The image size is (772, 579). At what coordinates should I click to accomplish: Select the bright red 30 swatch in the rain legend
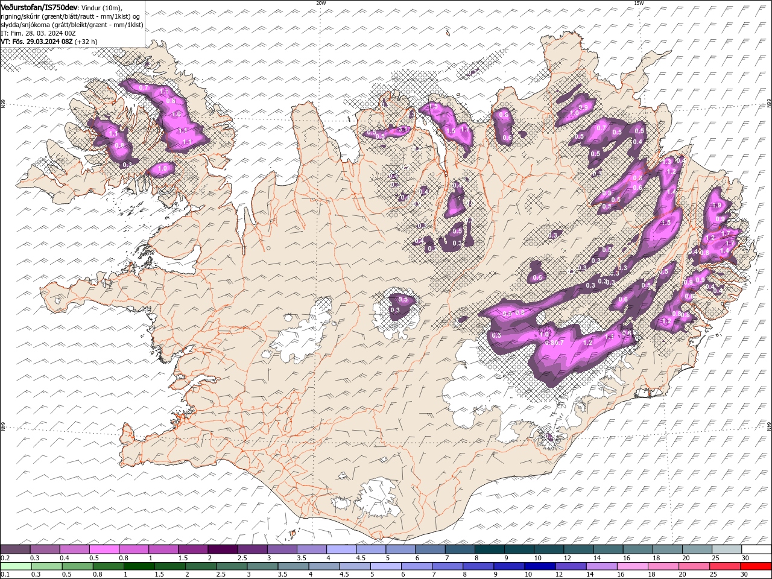(756, 566)
